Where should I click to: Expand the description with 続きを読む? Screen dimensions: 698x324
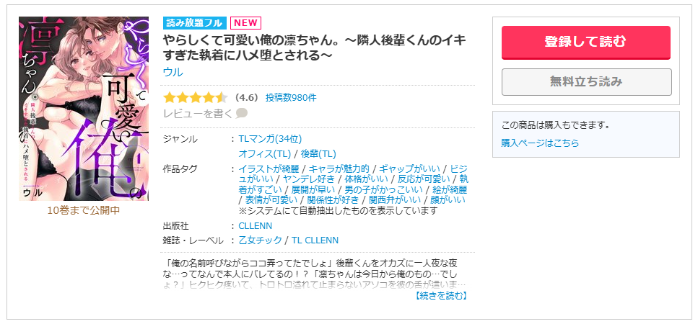(x=441, y=295)
